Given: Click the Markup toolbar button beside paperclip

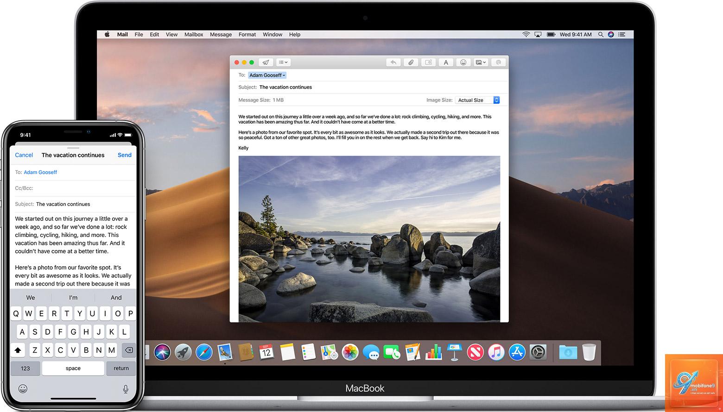Looking at the screenshot, I should [428, 62].
